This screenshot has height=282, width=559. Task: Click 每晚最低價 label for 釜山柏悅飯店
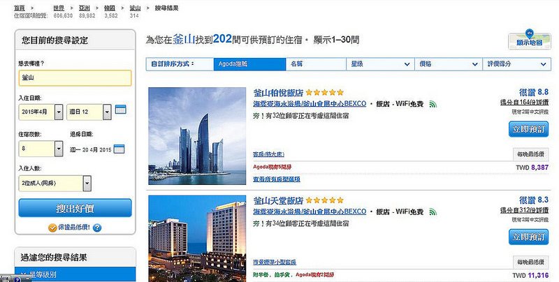tap(530, 154)
